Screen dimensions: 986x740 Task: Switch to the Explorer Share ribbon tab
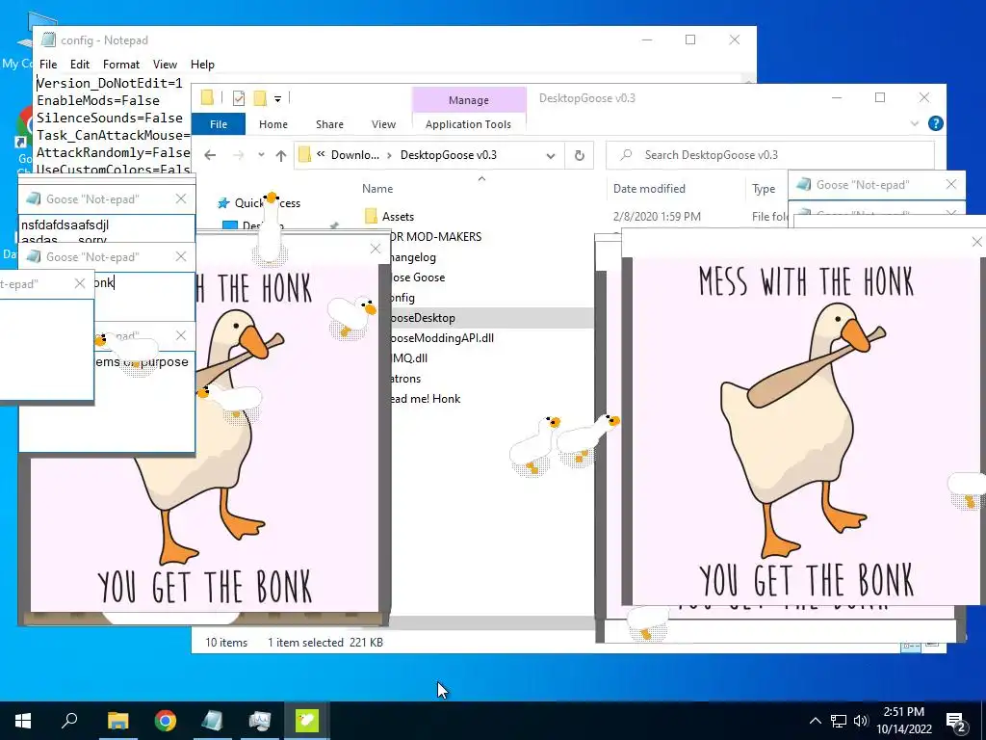pyautogui.click(x=329, y=124)
